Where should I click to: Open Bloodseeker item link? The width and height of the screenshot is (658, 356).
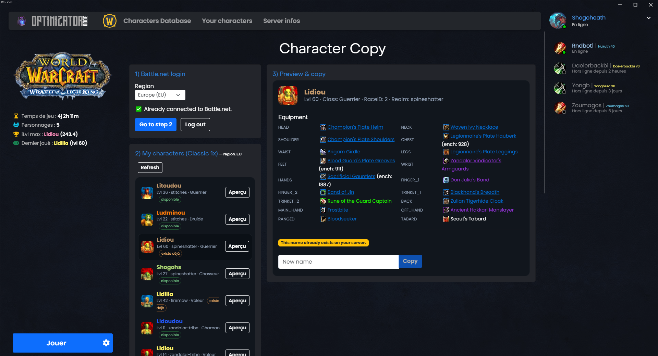click(x=342, y=219)
